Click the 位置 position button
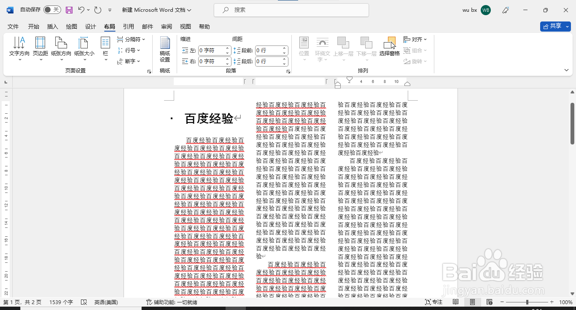Screen dimensions: 576x310 tap(304, 48)
